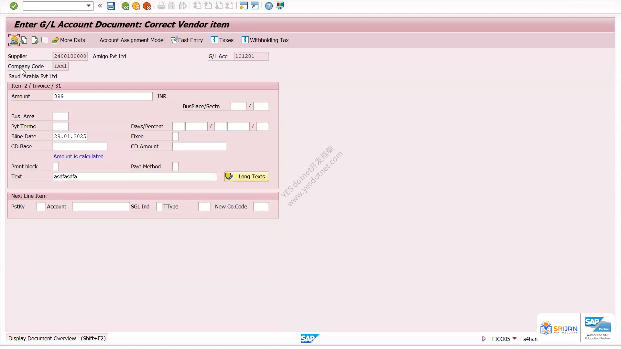This screenshot has width=621, height=349.
Task: Open Fast Entry from the toolbar
Action: pyautogui.click(x=187, y=40)
